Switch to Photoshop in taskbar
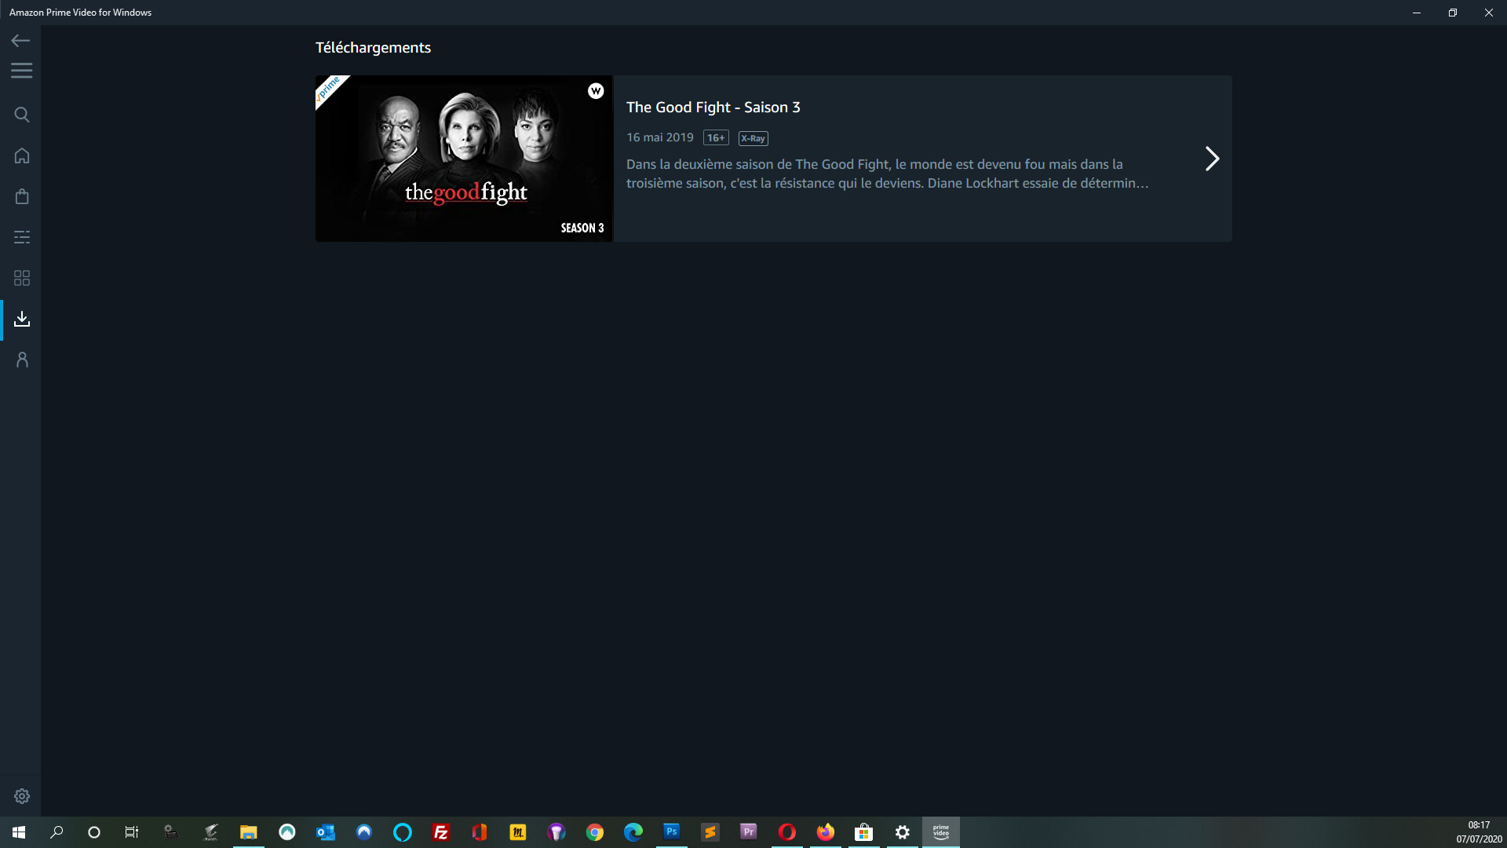Image resolution: width=1507 pixels, height=848 pixels. [672, 832]
